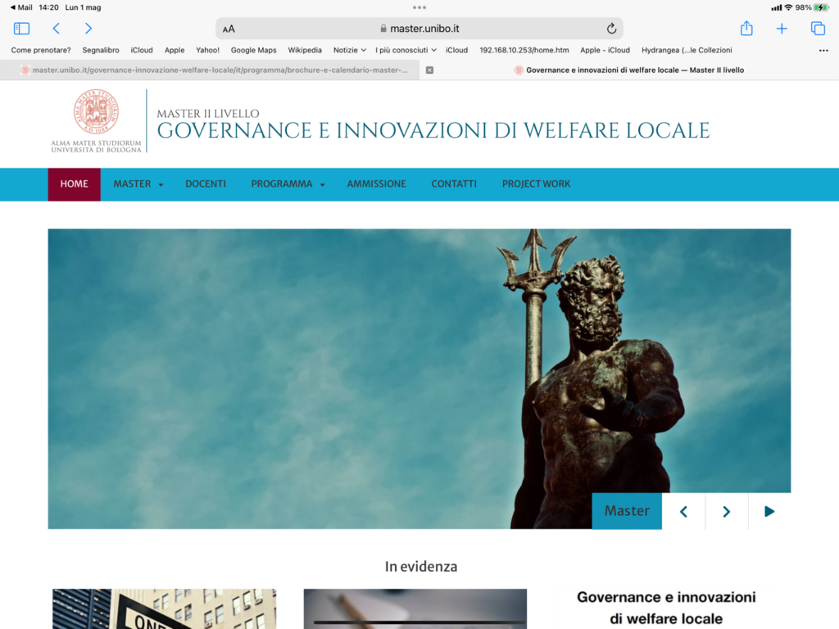
Task: Open the middle In evidenza thumbnail
Action: [x=415, y=609]
